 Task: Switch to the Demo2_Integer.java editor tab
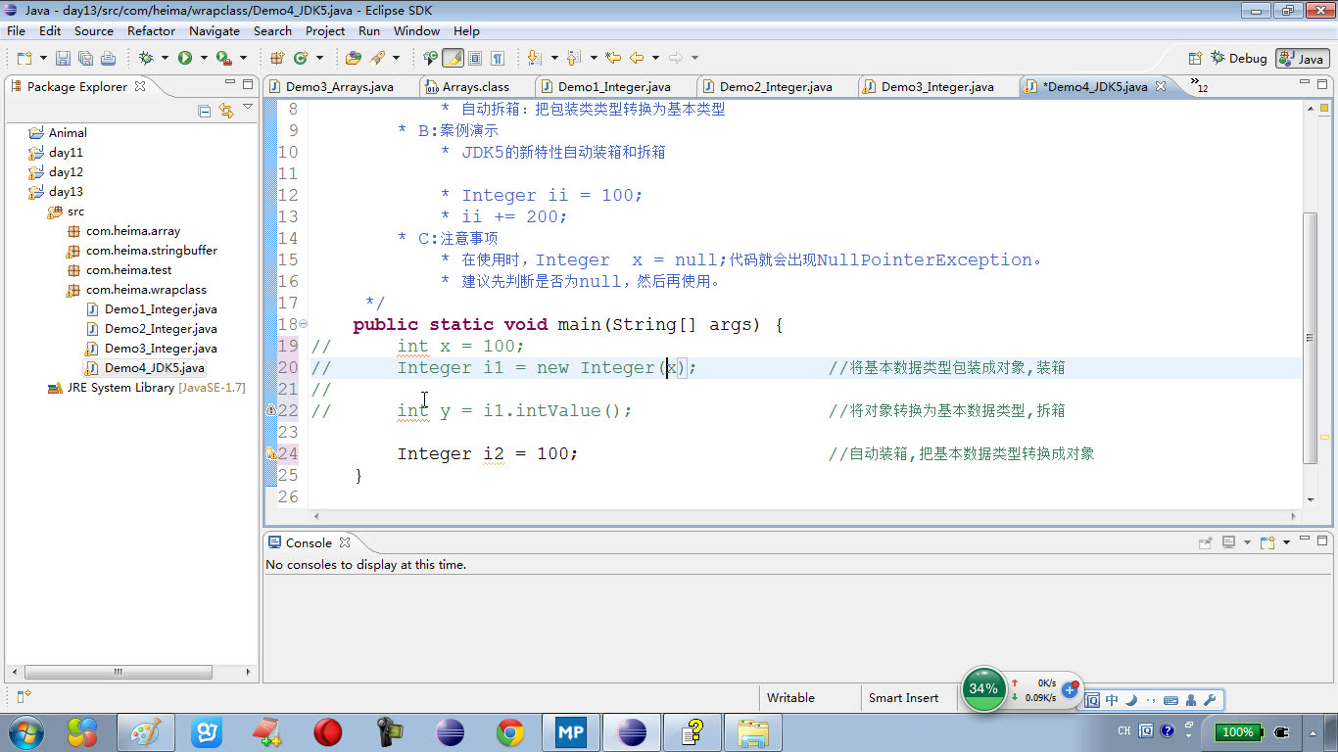click(776, 87)
